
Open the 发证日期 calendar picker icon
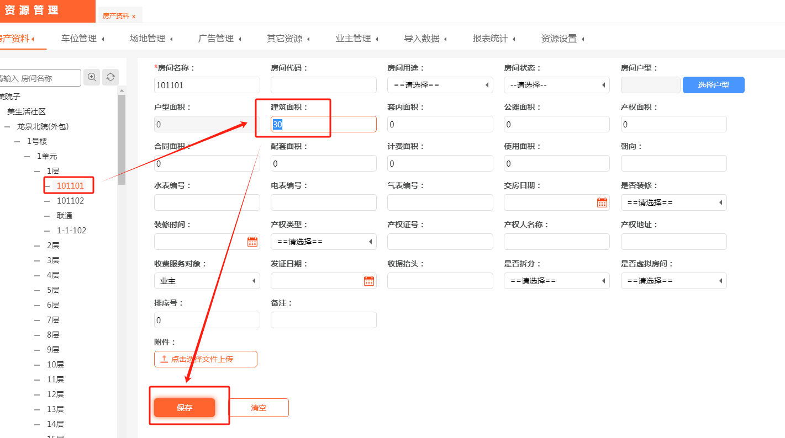[x=368, y=281]
